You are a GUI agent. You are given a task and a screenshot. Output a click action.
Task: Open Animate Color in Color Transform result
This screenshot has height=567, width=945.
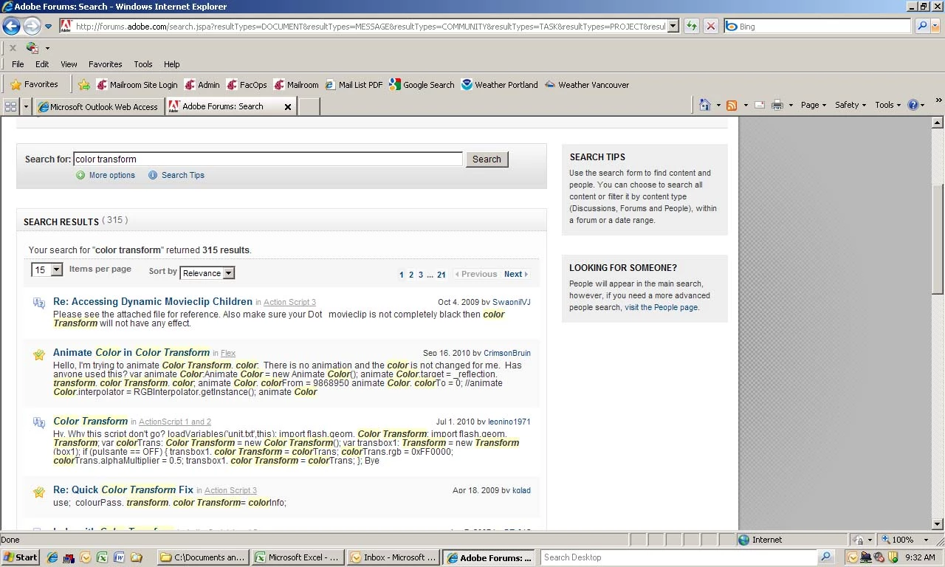click(131, 352)
